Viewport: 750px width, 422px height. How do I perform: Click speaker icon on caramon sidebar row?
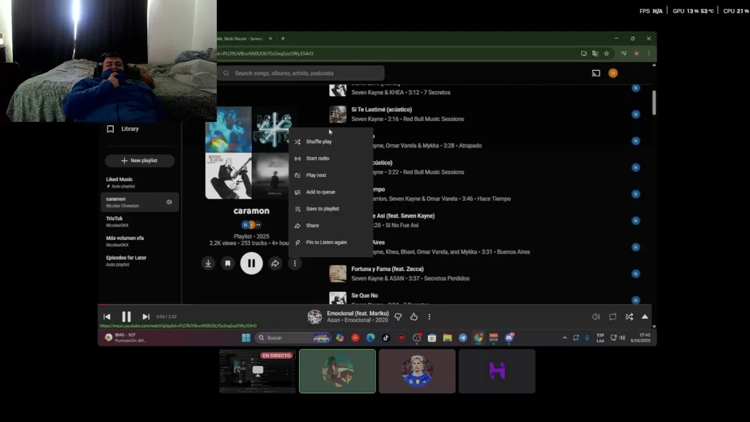pyautogui.click(x=169, y=202)
